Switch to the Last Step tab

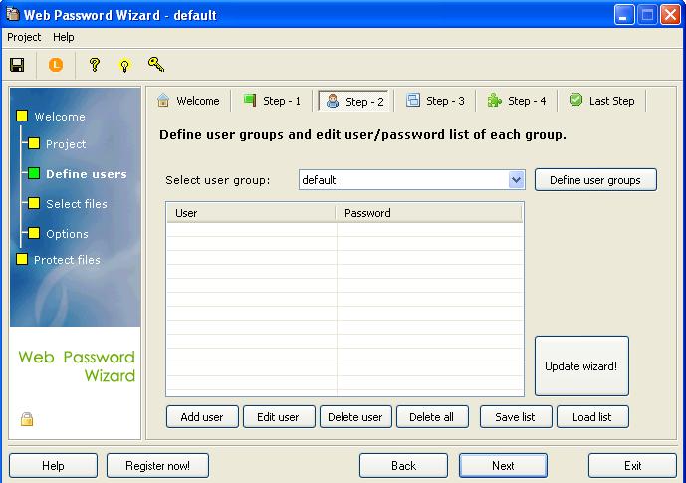click(602, 101)
